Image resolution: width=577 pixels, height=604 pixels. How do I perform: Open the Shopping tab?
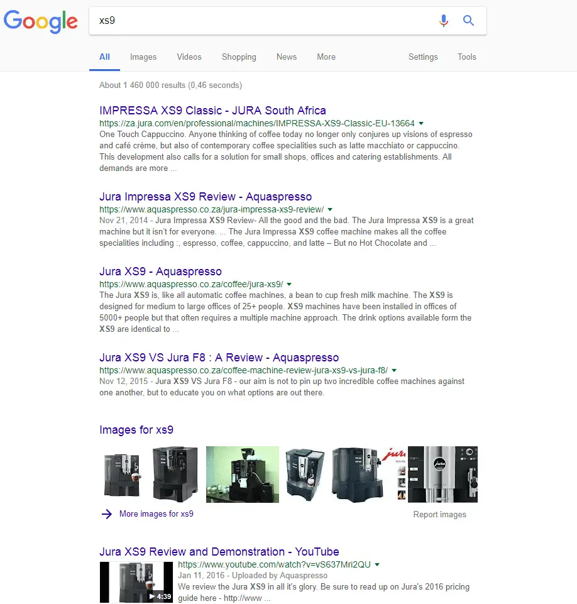pos(239,57)
